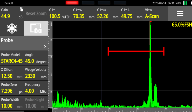This screenshot has height=112, width=192.
Task: Expand the Probe menu arrow
Action: pyautogui.click(x=45, y=46)
